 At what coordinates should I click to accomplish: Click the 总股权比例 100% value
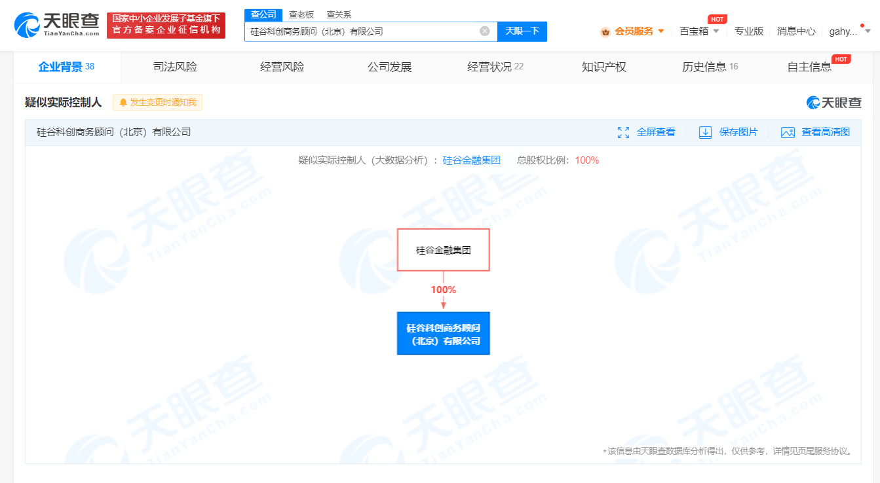tap(587, 160)
